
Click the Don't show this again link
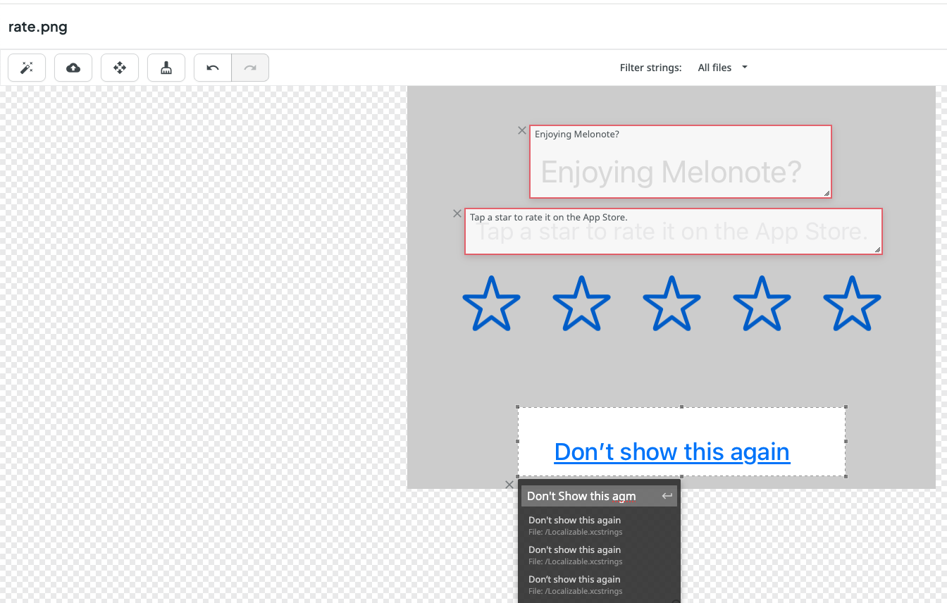tap(672, 452)
